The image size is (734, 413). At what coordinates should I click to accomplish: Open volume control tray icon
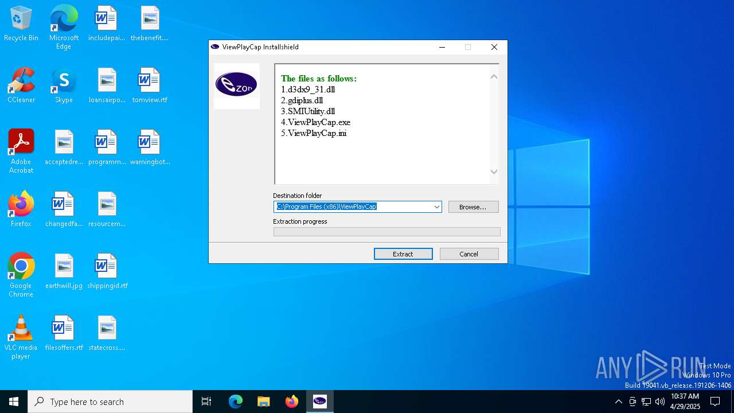pyautogui.click(x=660, y=402)
